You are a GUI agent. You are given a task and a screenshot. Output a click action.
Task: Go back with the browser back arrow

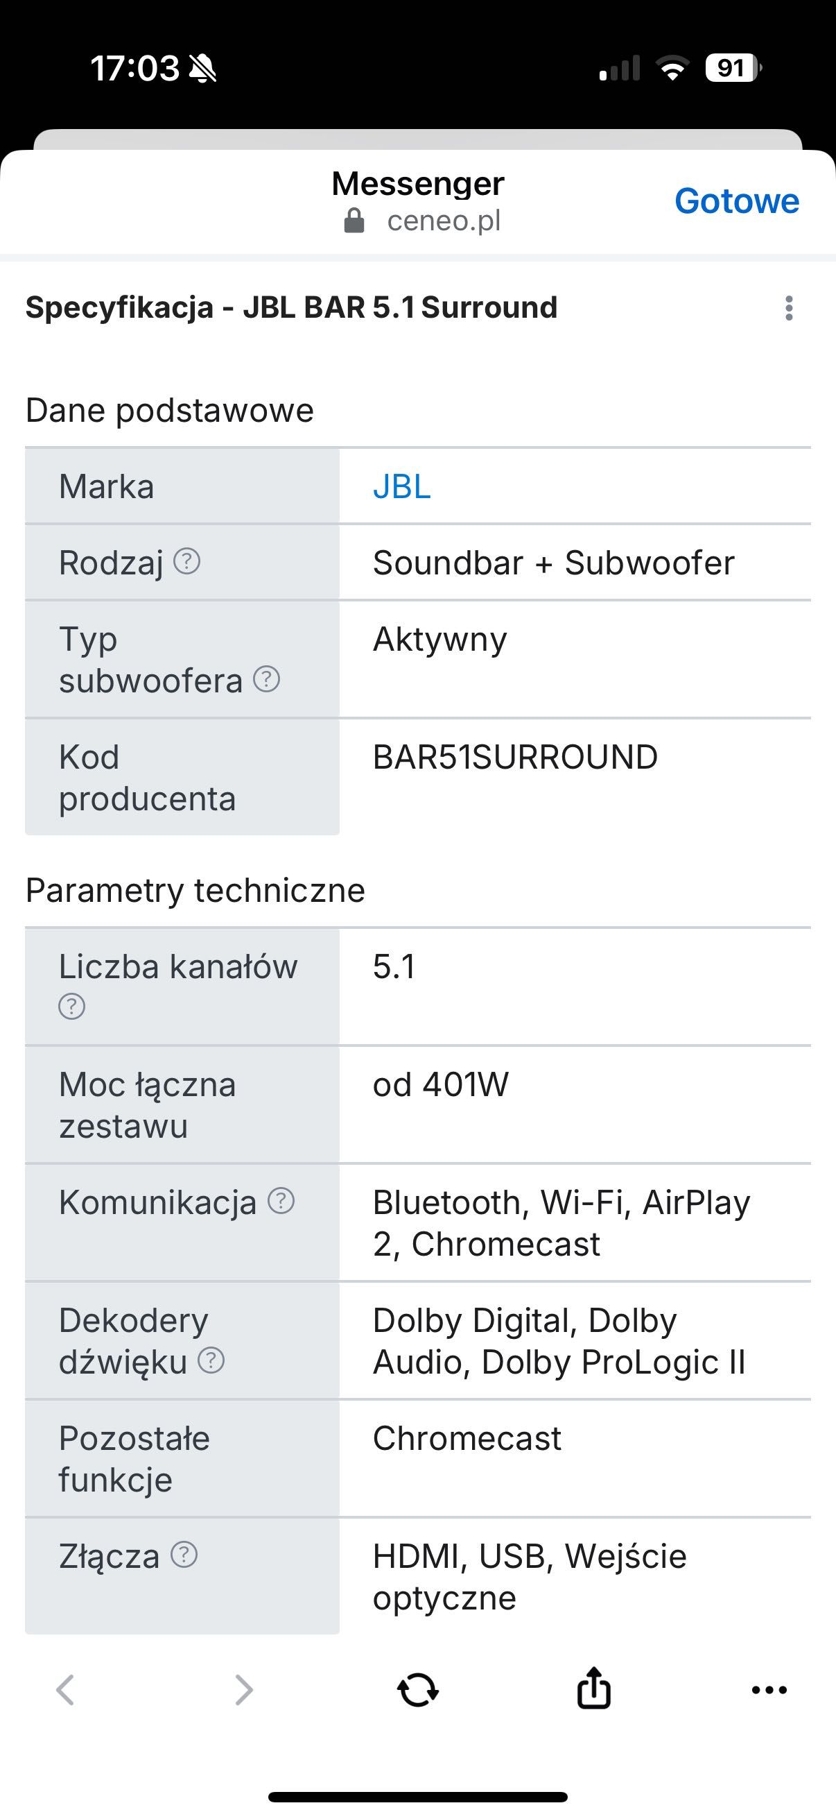tap(65, 1691)
